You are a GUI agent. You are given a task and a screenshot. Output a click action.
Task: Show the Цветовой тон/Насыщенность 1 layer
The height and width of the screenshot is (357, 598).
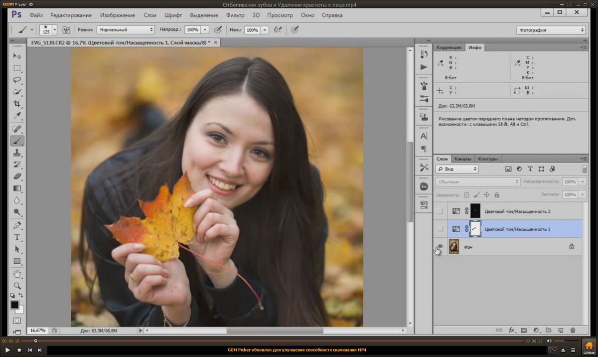pos(440,229)
